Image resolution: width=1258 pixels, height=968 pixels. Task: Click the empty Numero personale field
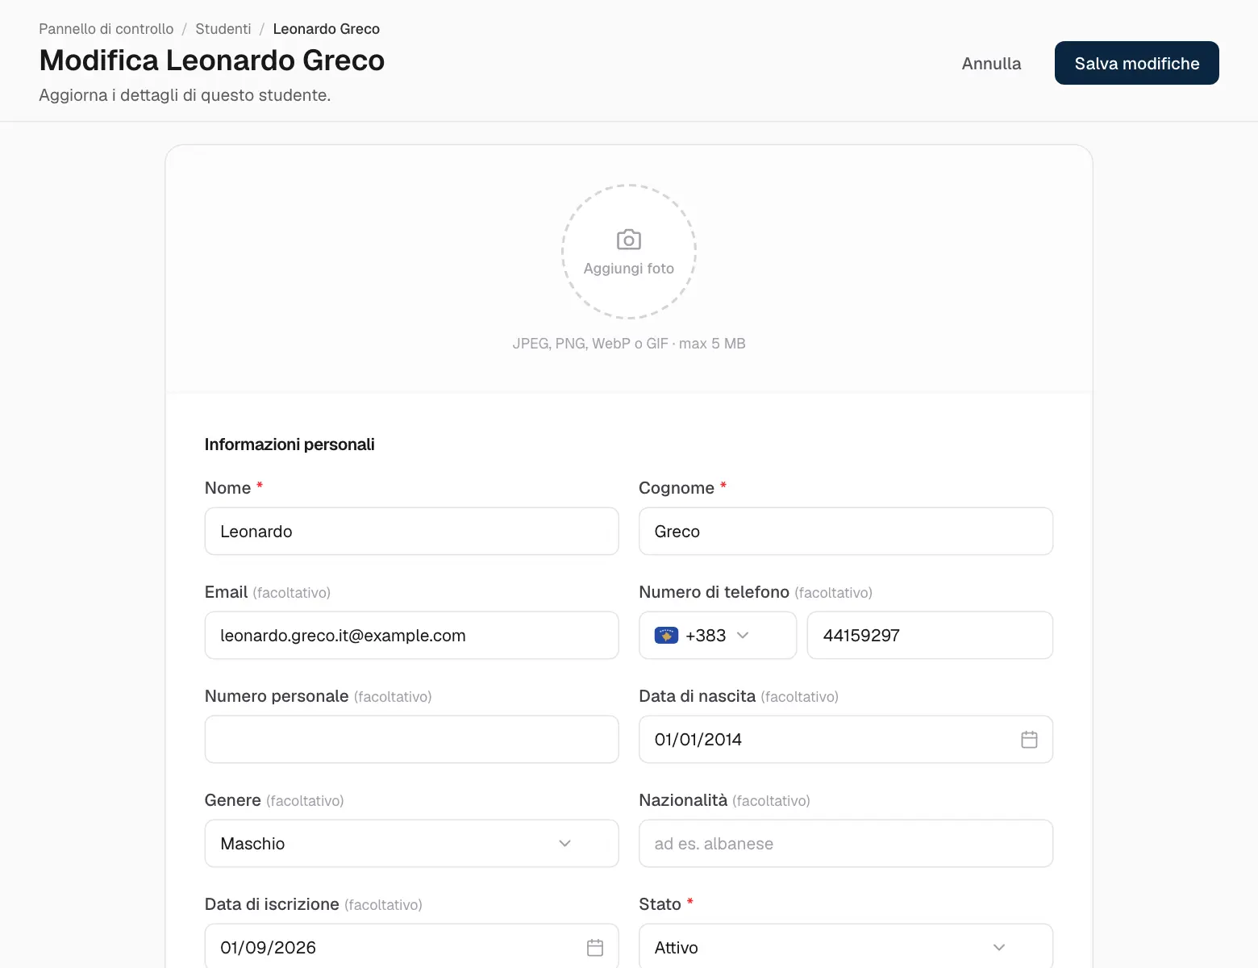pos(411,740)
